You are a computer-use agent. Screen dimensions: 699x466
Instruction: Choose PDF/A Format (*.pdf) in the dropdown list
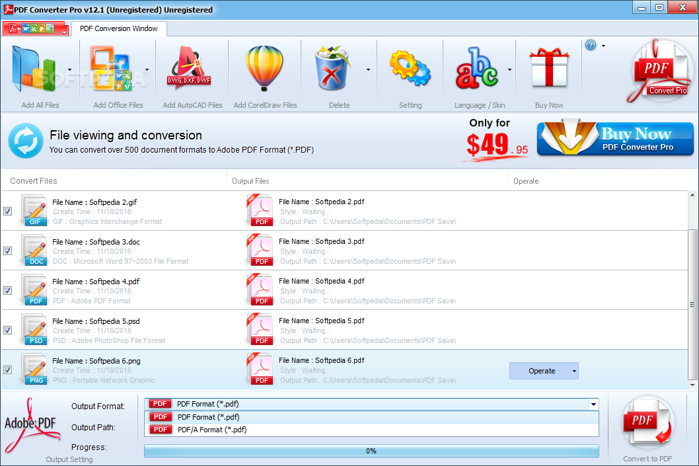(x=371, y=430)
